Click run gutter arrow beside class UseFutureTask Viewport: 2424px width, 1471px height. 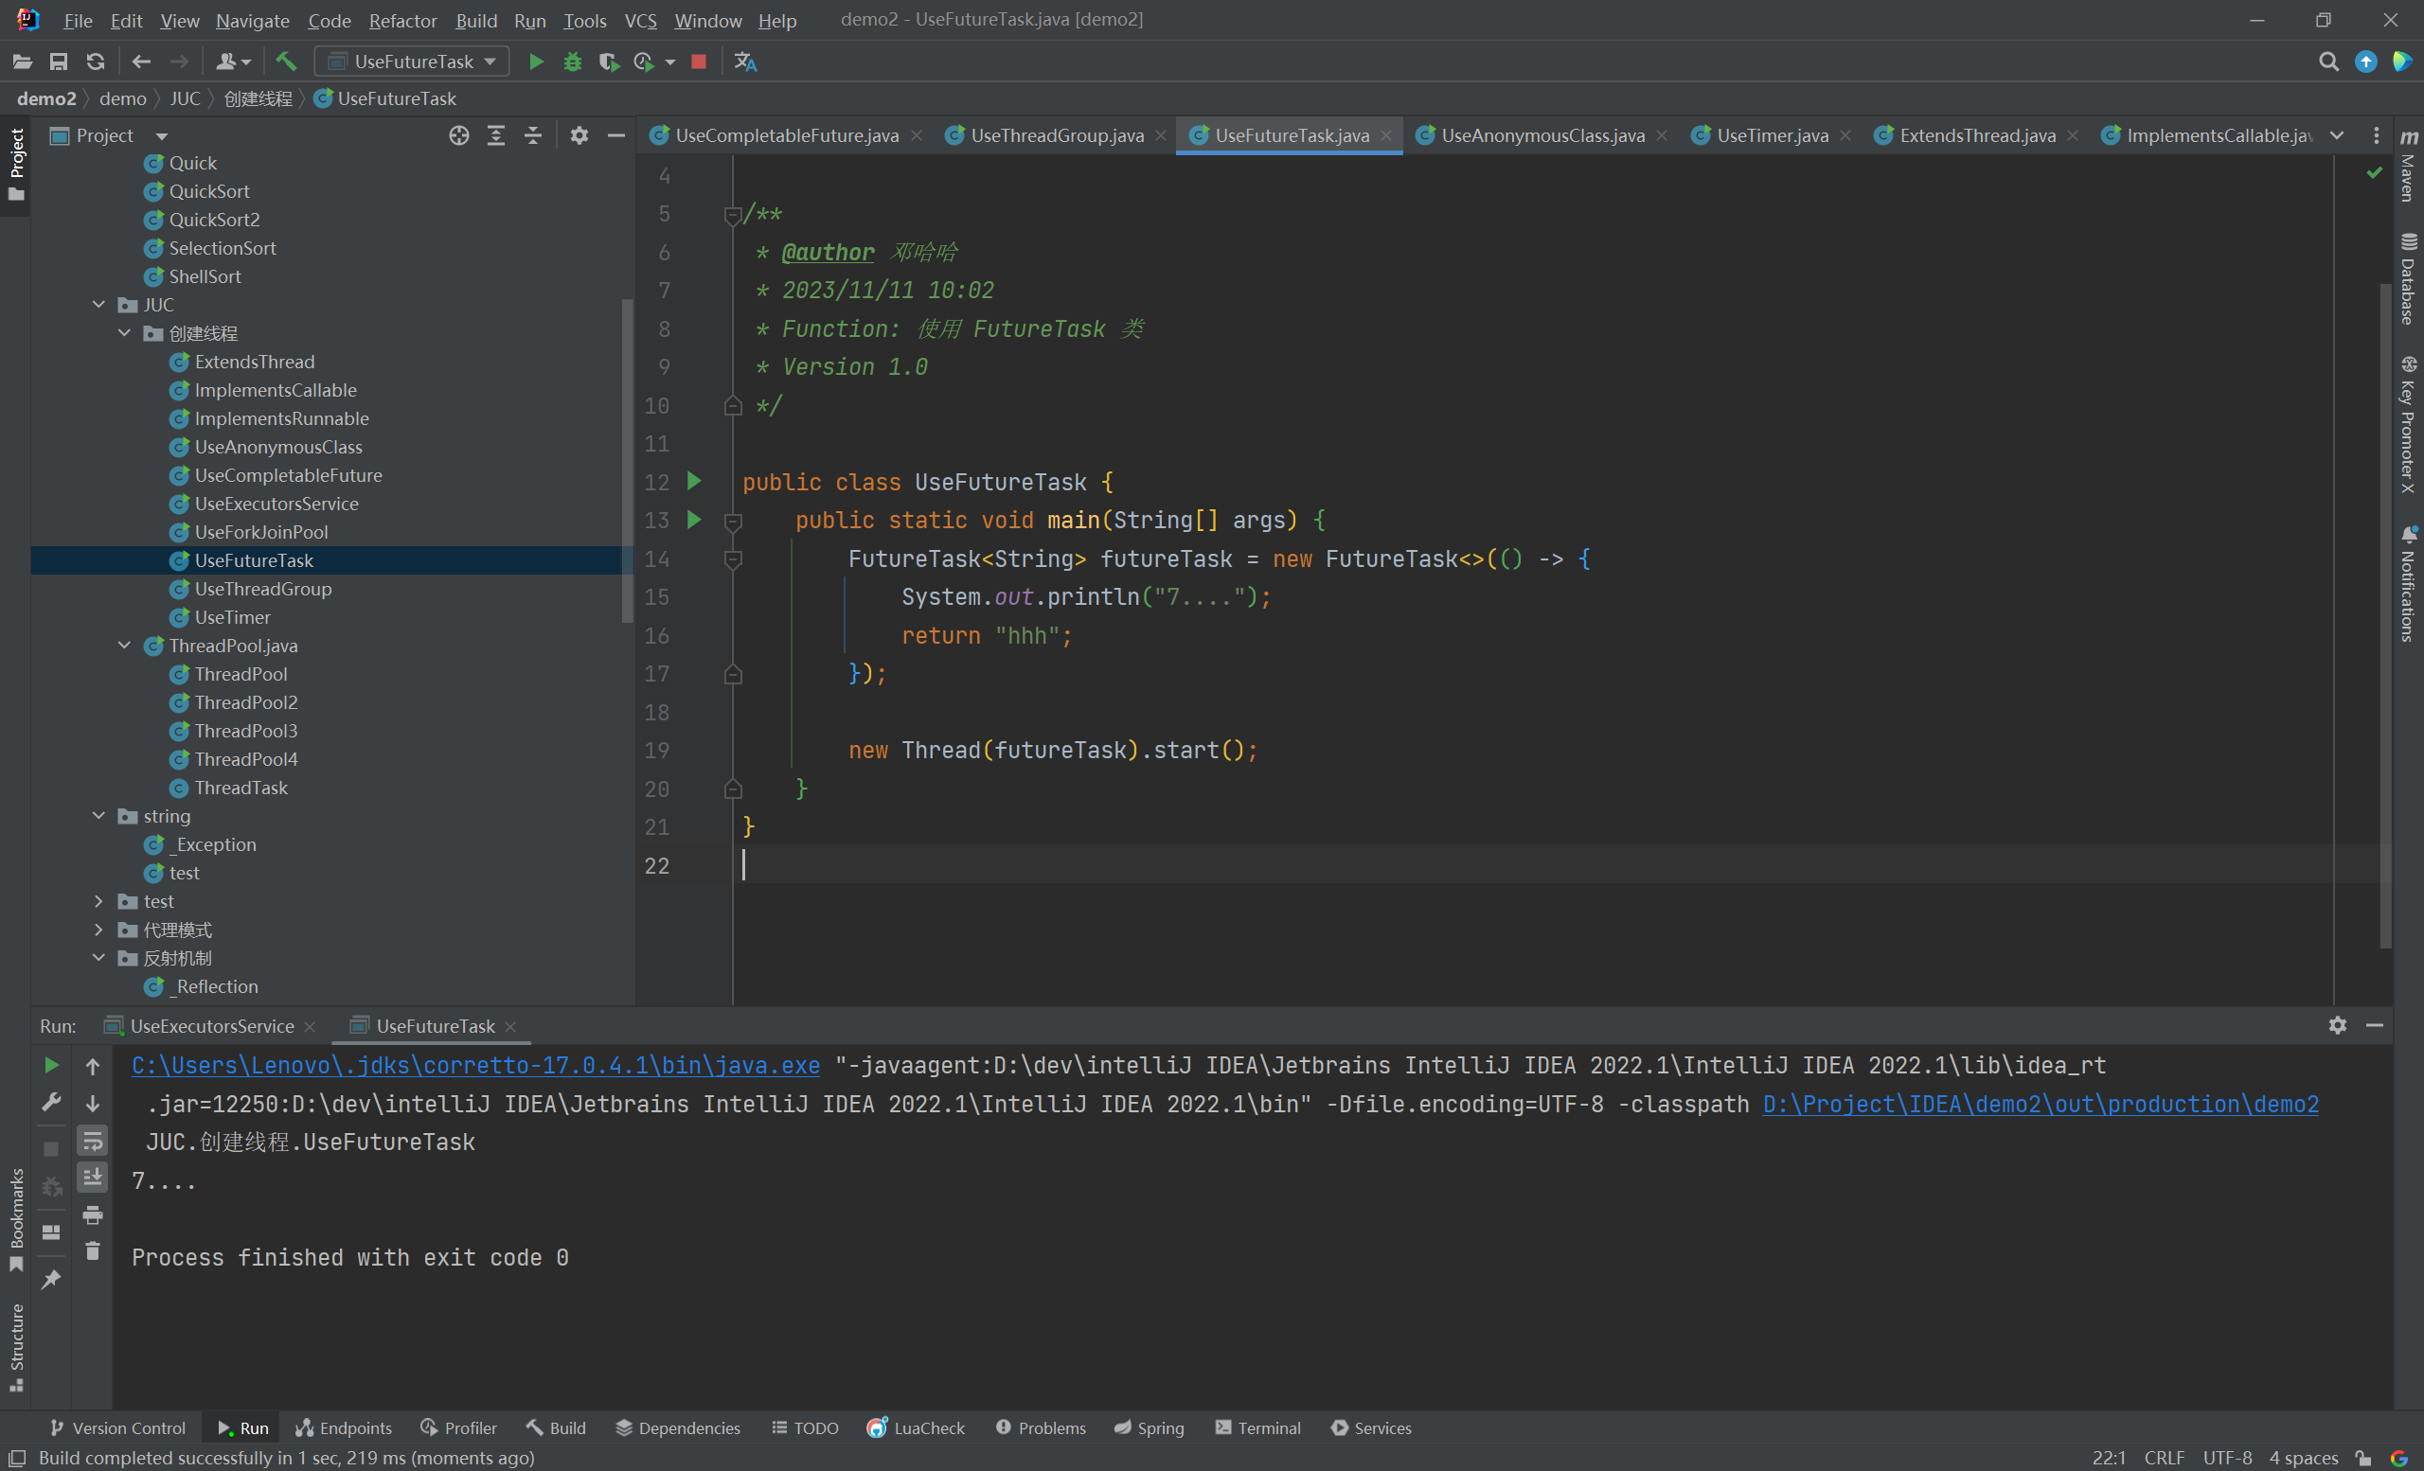tap(695, 481)
